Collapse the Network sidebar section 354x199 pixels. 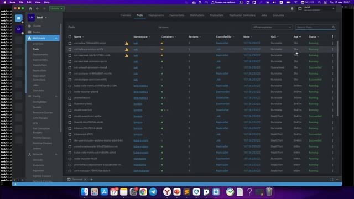(x=56, y=154)
